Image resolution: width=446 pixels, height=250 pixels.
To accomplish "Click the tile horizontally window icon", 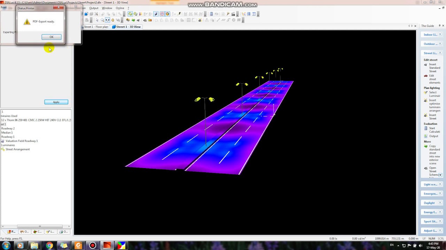I will click(248, 14).
